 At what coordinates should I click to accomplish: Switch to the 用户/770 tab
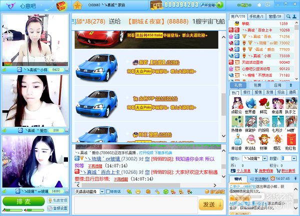[238, 17]
